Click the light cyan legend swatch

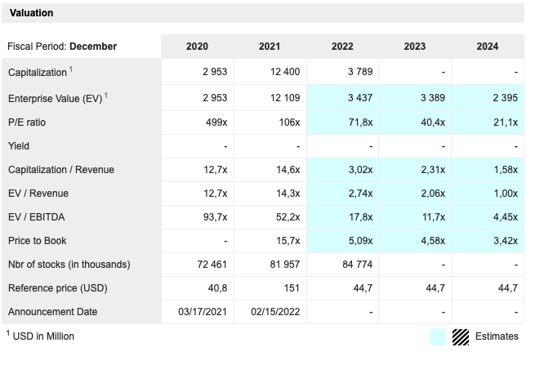click(438, 336)
